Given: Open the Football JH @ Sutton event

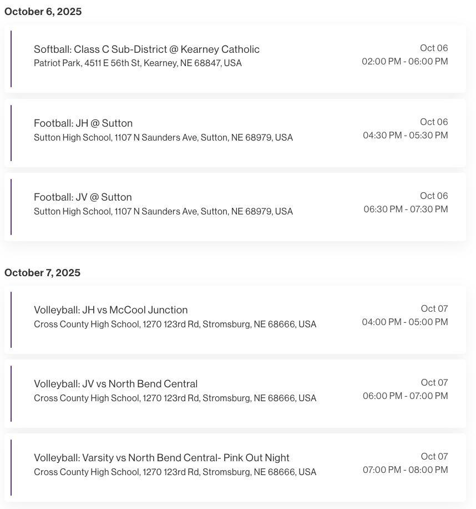Looking at the screenshot, I should pyautogui.click(x=83, y=123).
